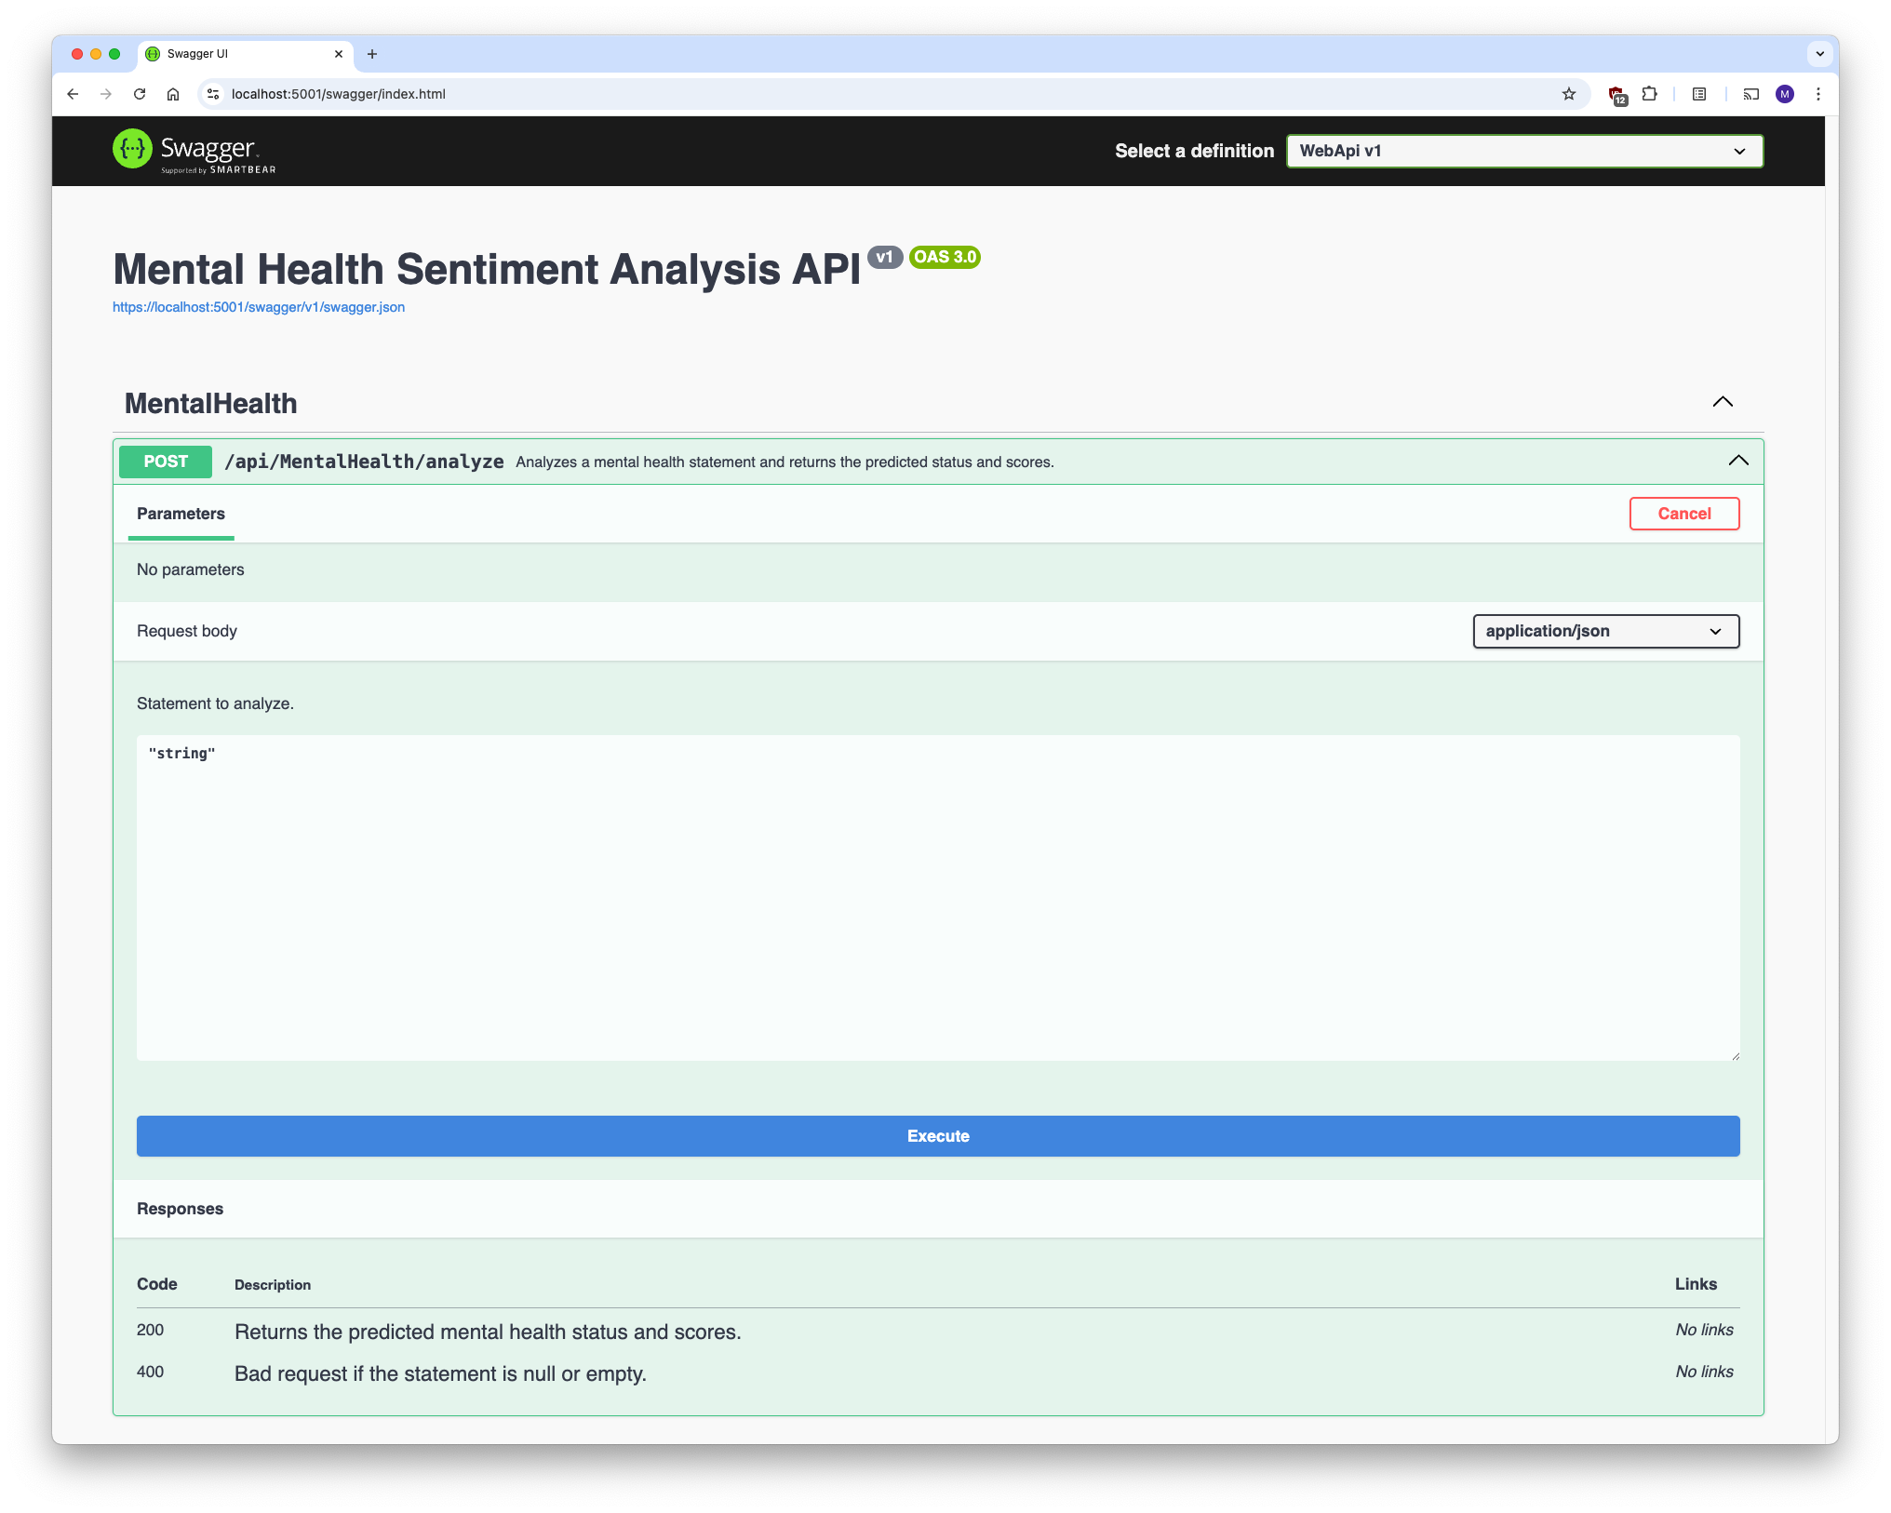Collapse the POST analyze endpoint chevron
This screenshot has width=1891, height=1513.
coord(1737,461)
